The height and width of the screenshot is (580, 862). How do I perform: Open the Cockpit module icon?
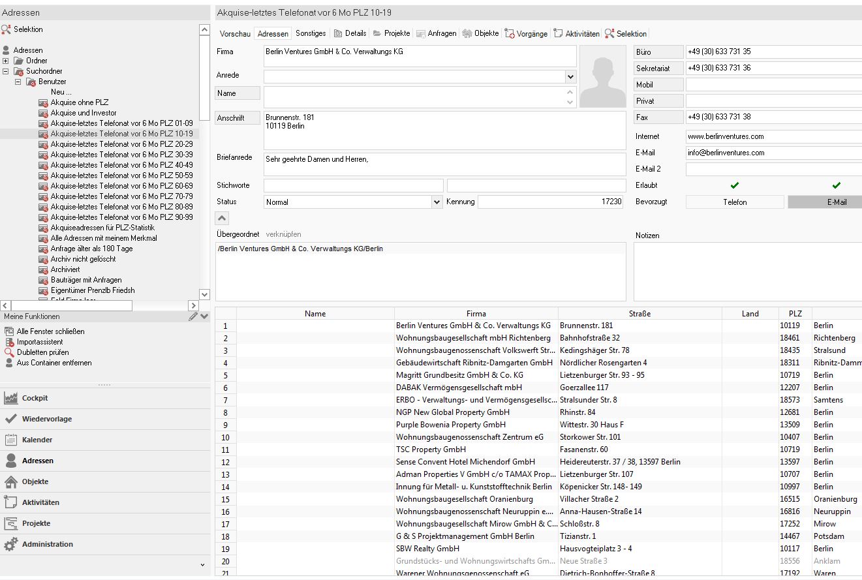(x=10, y=398)
